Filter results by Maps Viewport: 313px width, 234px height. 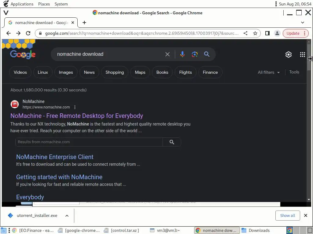140,72
